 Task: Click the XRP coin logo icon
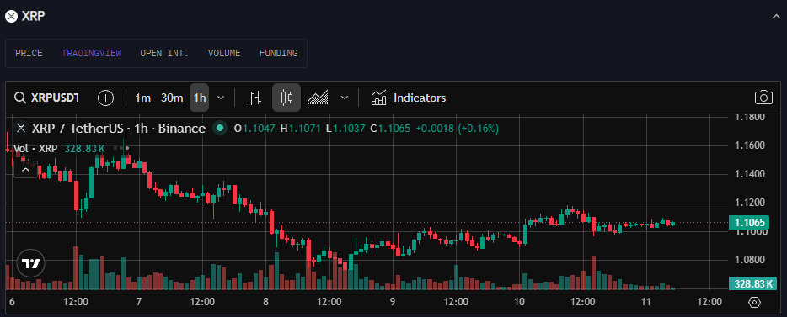tap(11, 16)
